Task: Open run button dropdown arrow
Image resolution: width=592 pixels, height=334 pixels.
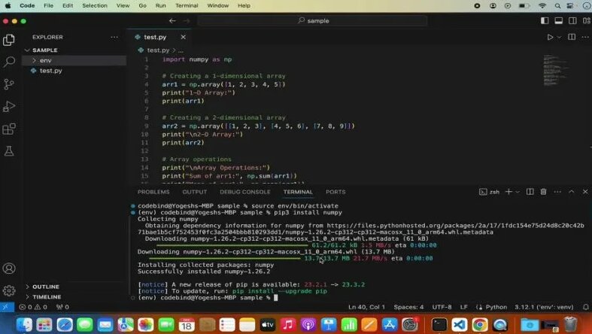Action: click(559, 37)
